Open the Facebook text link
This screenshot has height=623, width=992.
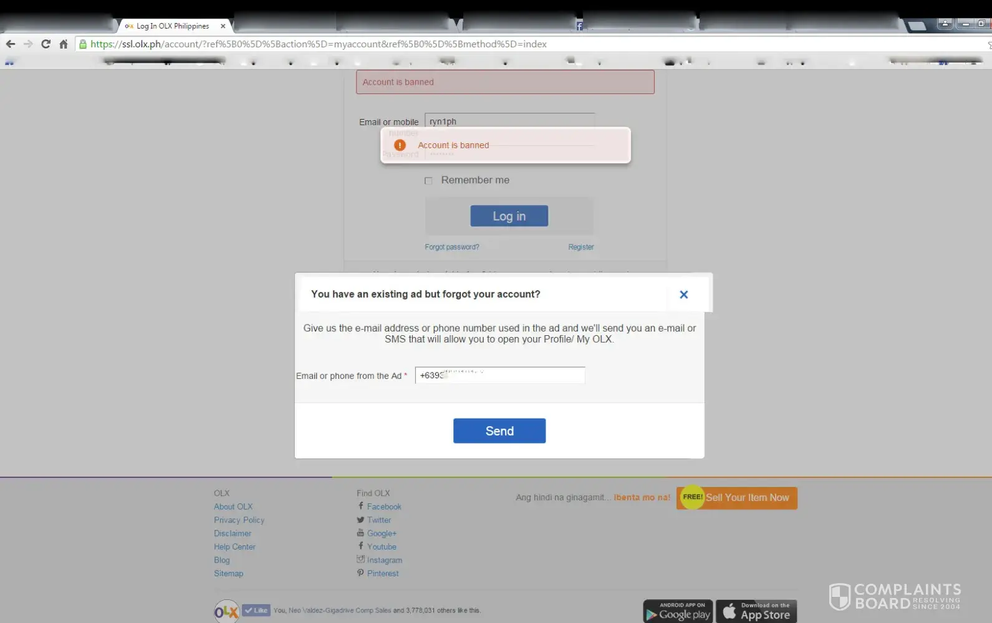pyautogui.click(x=384, y=506)
